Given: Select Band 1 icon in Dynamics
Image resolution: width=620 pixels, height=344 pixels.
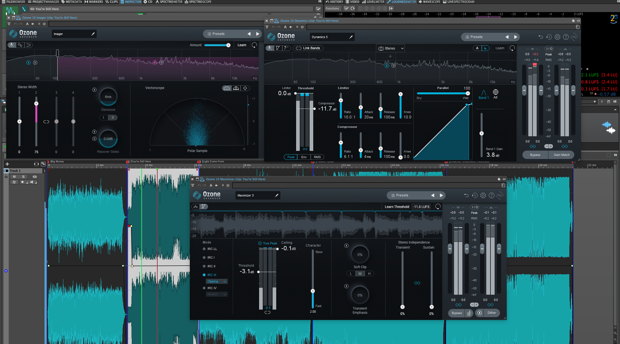Looking at the screenshot, I should [483, 94].
